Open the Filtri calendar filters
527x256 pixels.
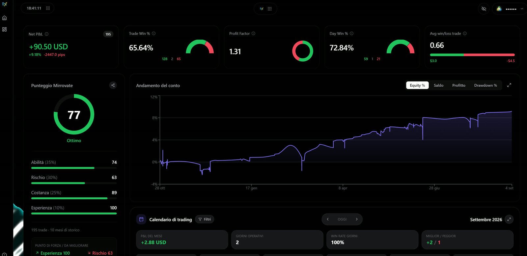click(205, 219)
